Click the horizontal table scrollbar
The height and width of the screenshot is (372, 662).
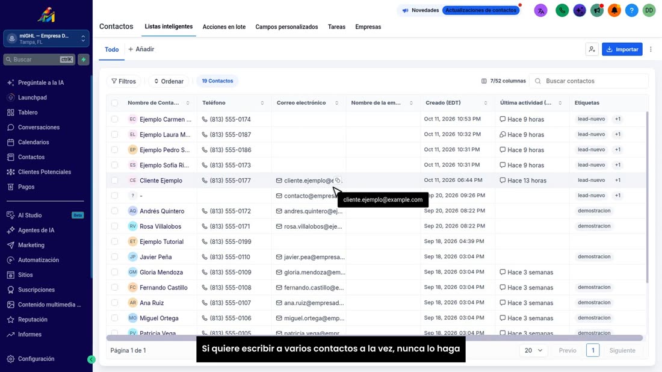(x=374, y=338)
